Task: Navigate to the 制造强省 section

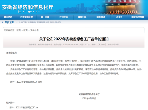Action: coord(101,17)
